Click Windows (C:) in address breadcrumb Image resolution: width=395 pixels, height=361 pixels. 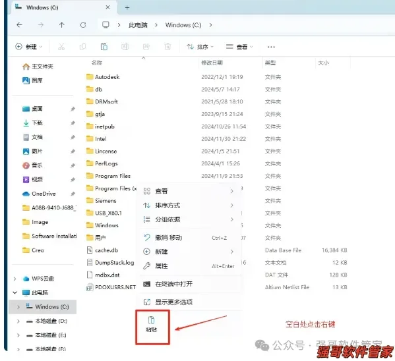[x=183, y=25]
